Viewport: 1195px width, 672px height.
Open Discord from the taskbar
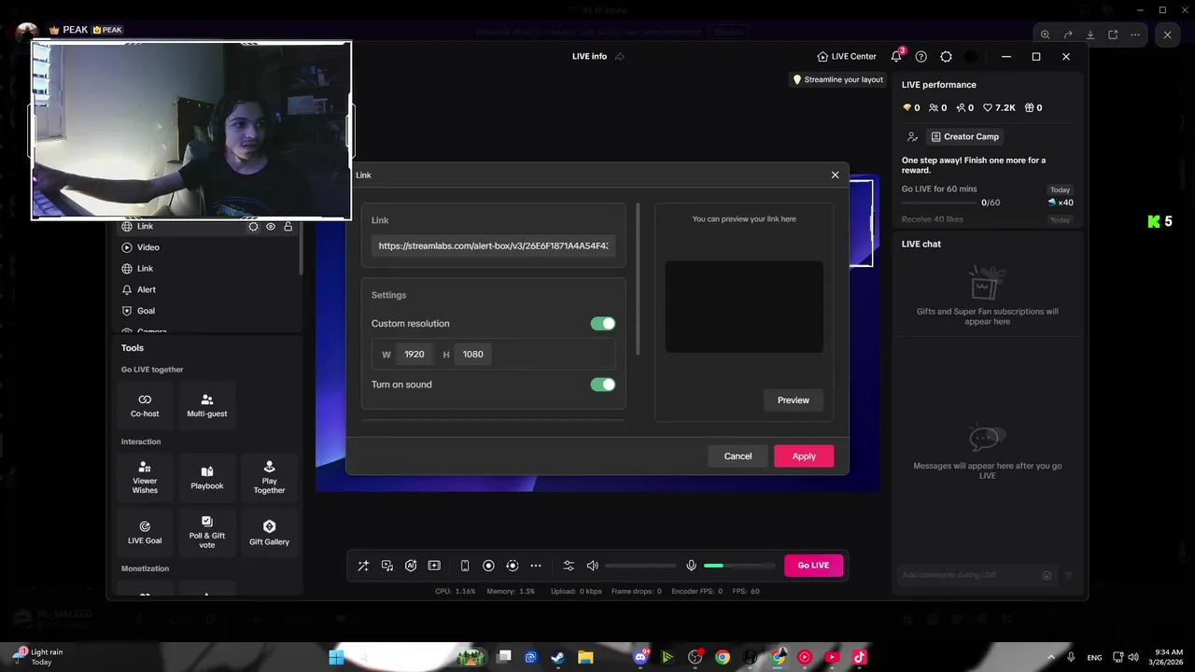640,657
